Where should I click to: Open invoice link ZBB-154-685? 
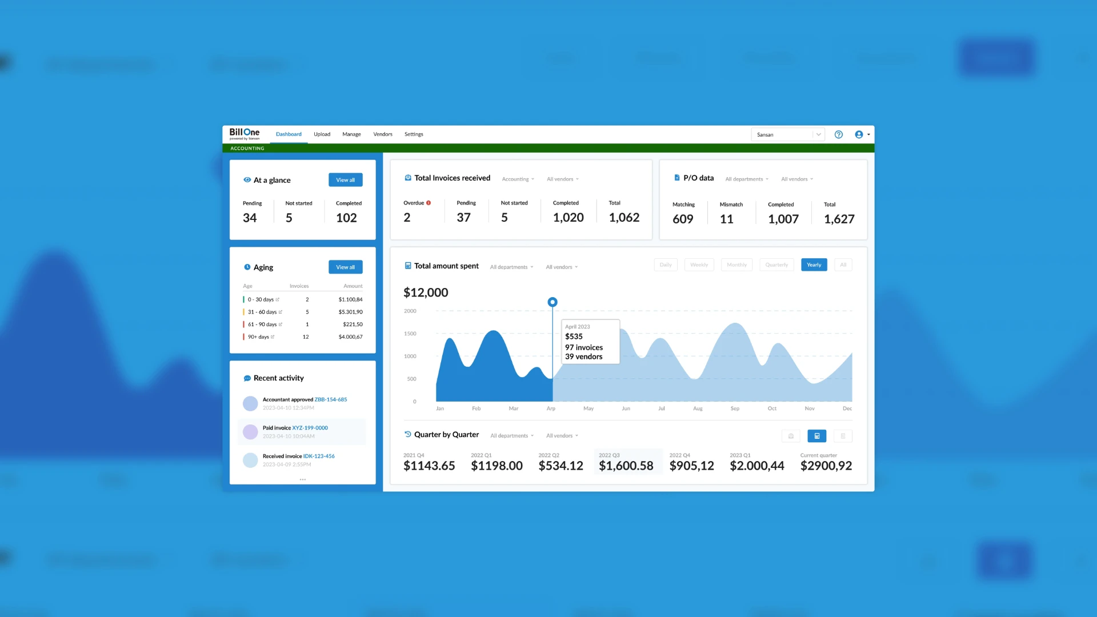pos(331,400)
